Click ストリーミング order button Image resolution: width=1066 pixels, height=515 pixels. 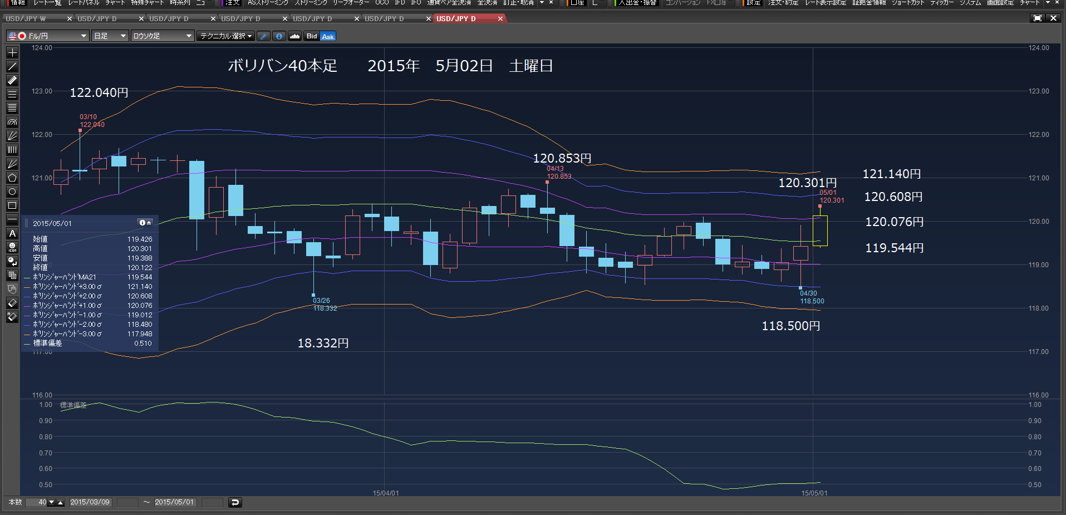[x=311, y=3]
